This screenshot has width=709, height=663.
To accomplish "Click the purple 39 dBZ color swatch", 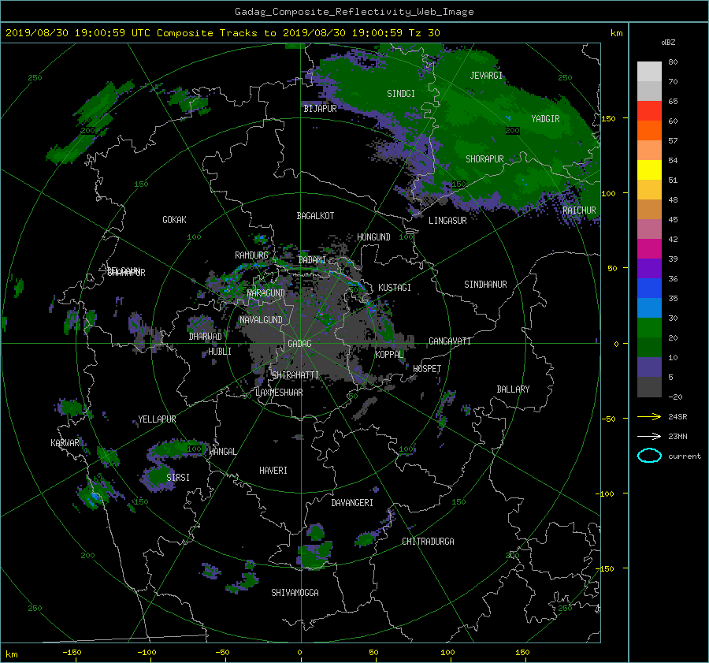I will tap(649, 268).
